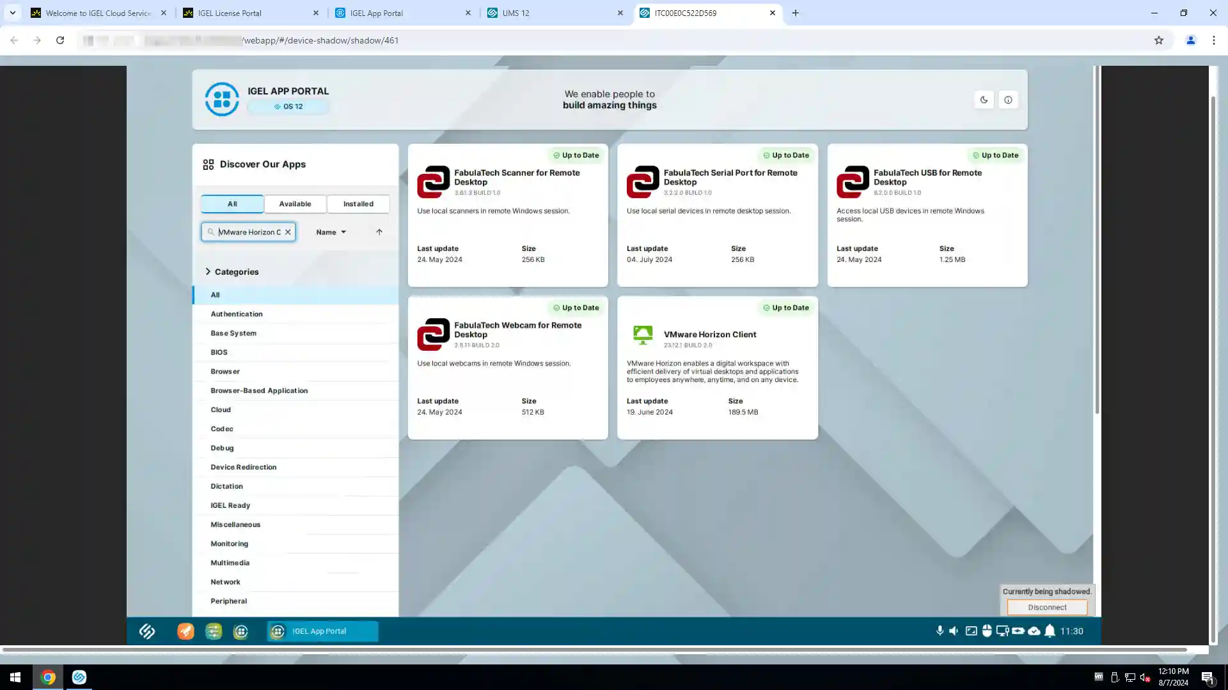The height and width of the screenshot is (690, 1228).
Task: Collapse the Categories section
Action: pos(208,272)
